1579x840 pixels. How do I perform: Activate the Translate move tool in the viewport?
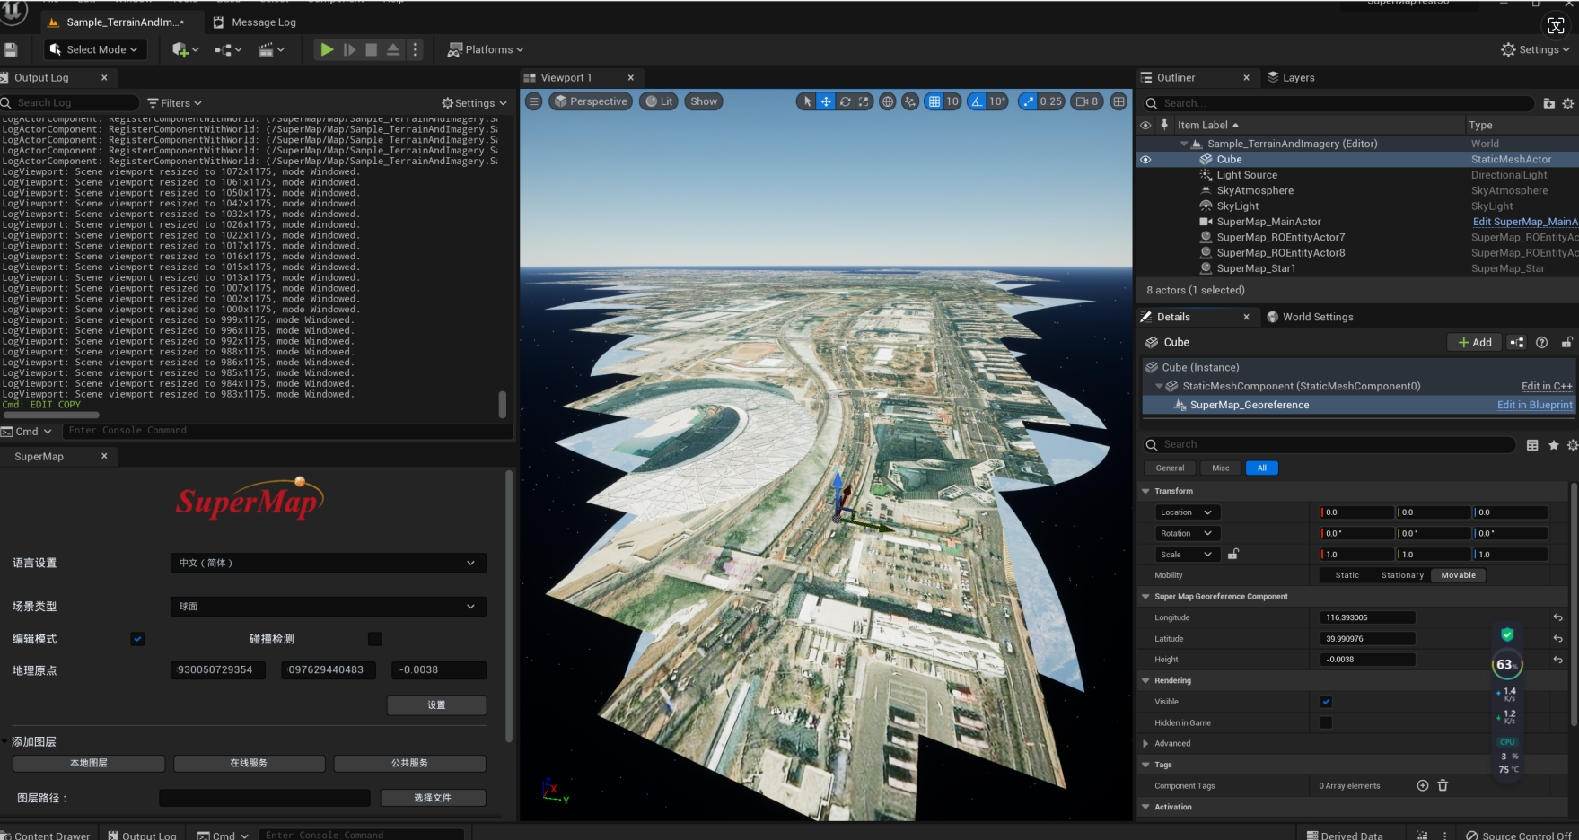826,101
